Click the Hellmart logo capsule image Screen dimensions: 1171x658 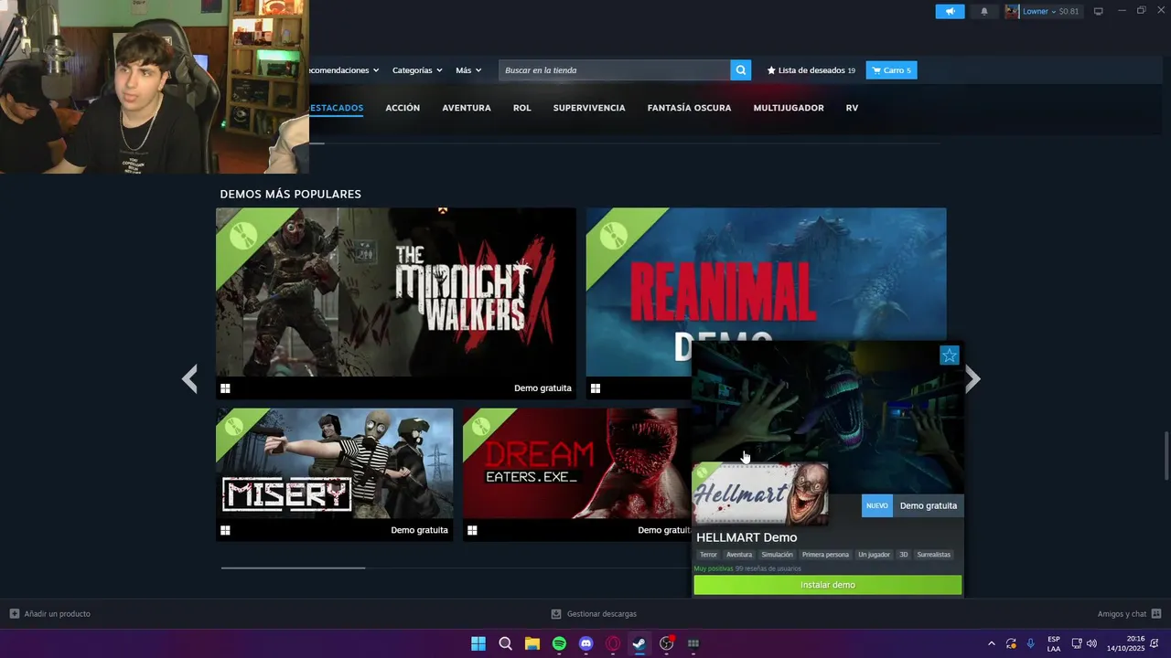tap(760, 493)
